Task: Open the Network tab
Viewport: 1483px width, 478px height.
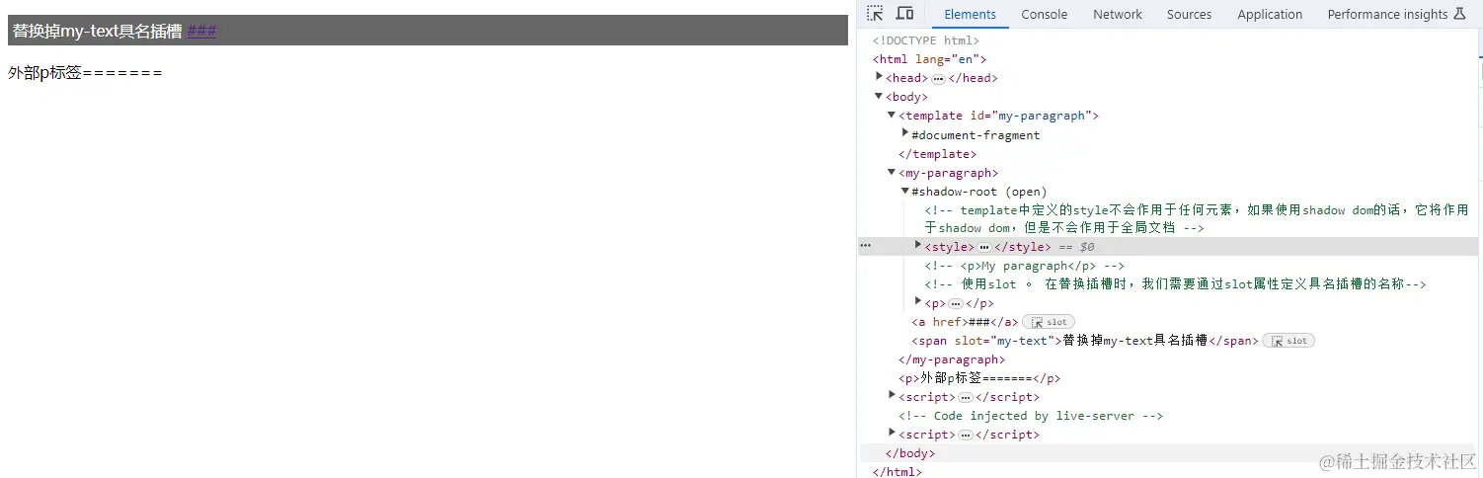Action: click(1118, 14)
